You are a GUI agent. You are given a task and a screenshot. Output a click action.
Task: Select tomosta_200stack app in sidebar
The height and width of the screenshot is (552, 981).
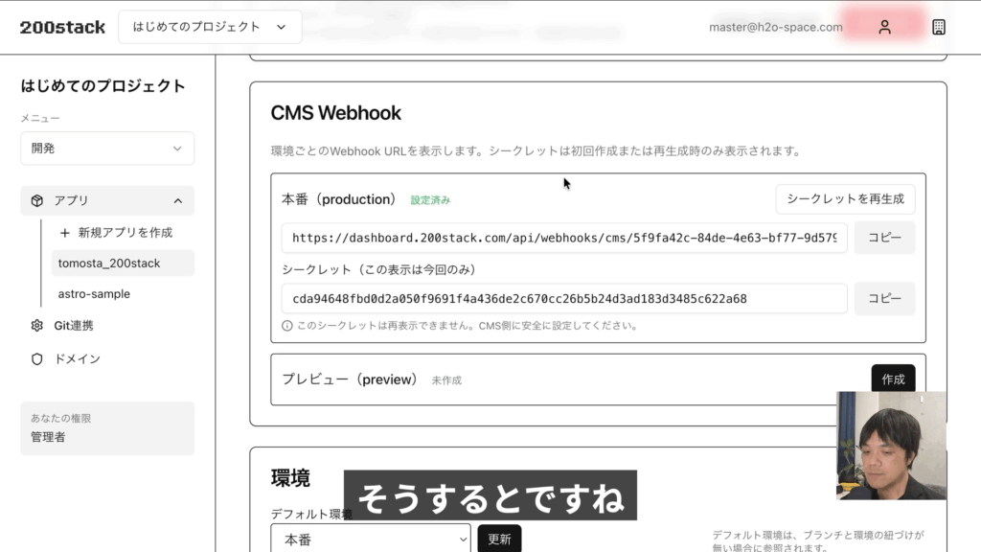pos(109,263)
